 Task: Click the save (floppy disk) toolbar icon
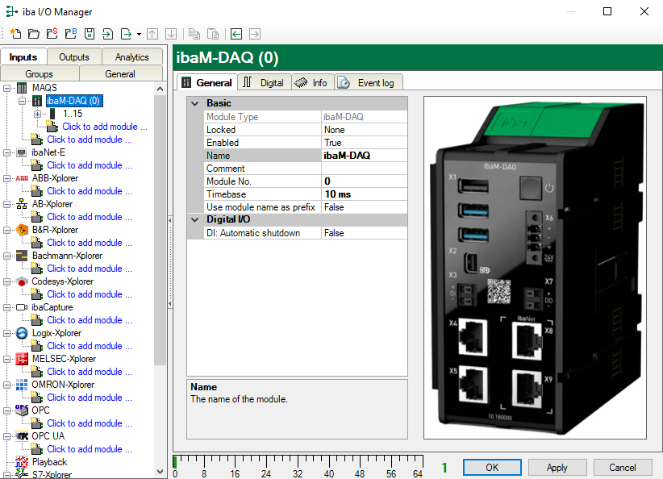89,34
